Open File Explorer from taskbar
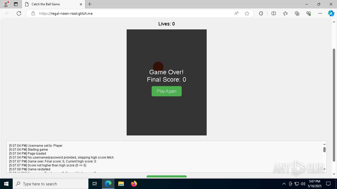 click(x=121, y=184)
